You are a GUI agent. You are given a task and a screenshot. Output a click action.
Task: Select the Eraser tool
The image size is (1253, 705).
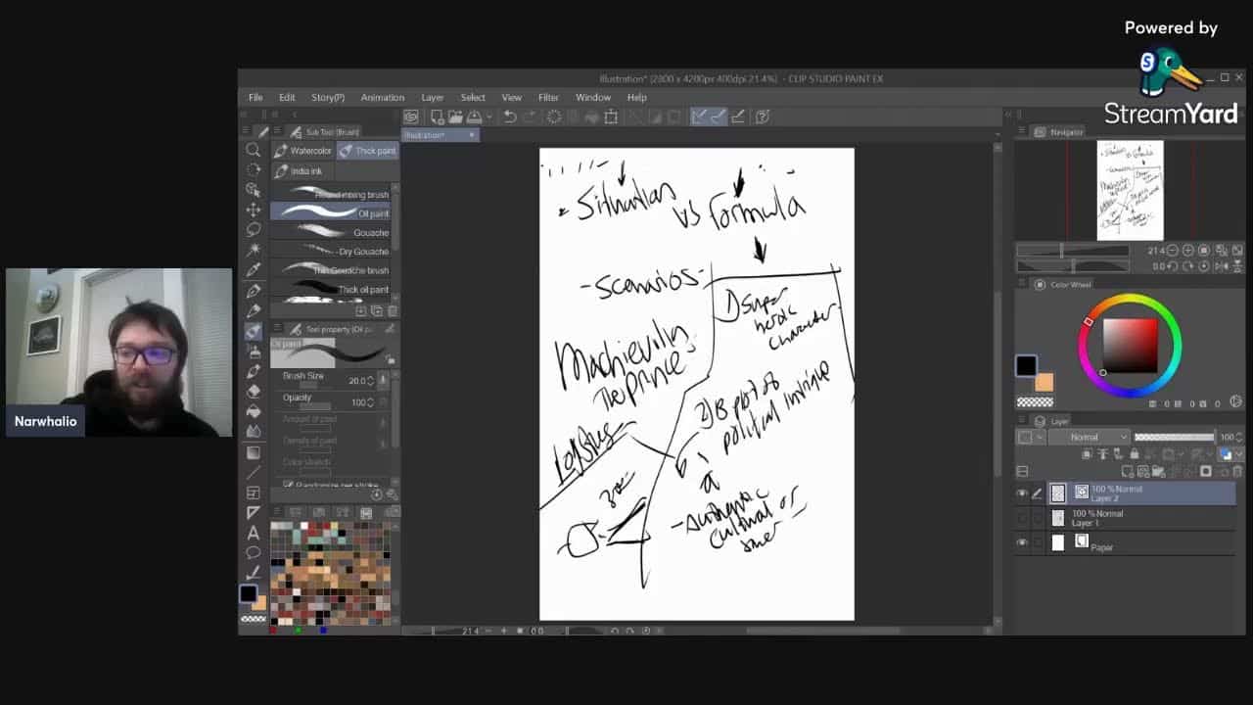point(254,391)
